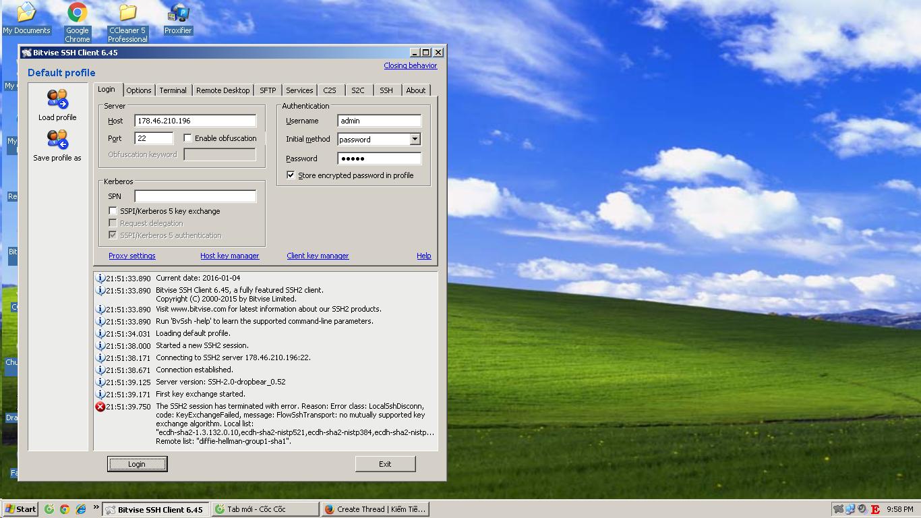Click log line 'Current date: 2016-01-04'
921x518 pixels.
(198, 278)
